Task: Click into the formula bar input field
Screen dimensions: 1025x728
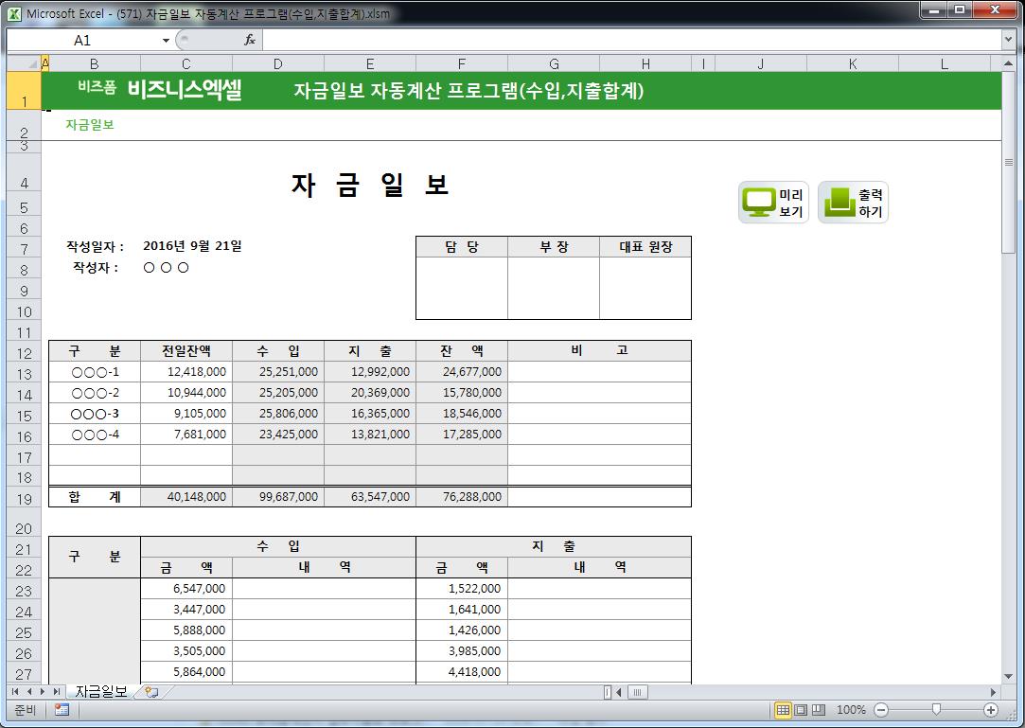Action: point(625,40)
